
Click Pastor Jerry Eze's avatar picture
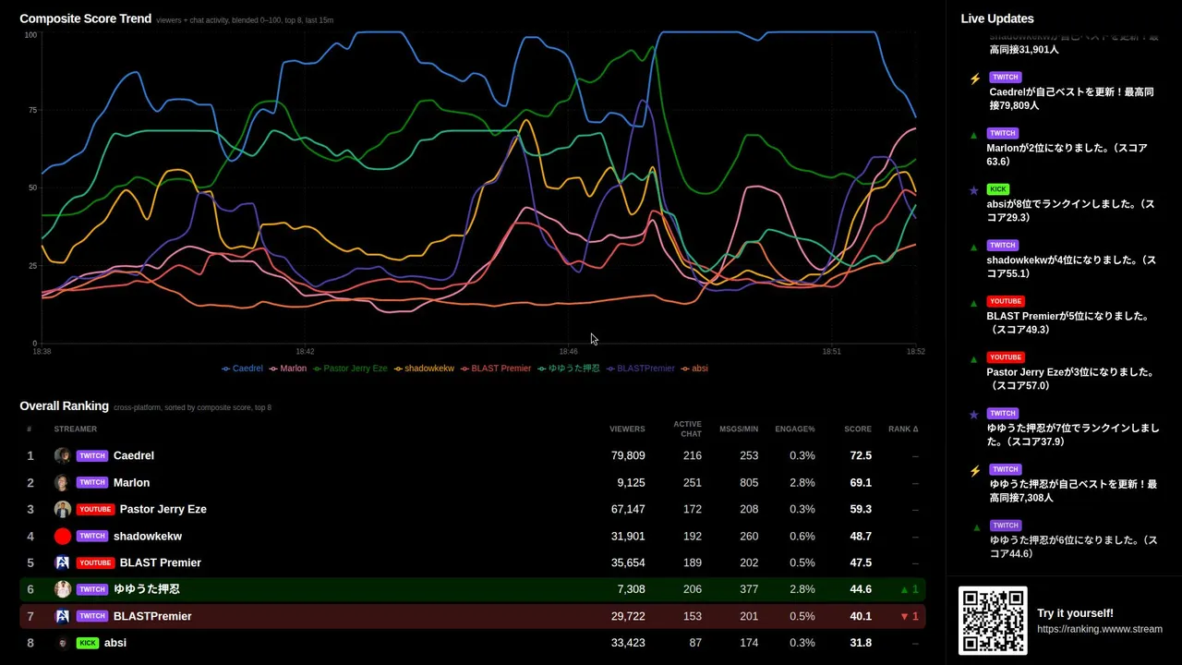(x=62, y=509)
